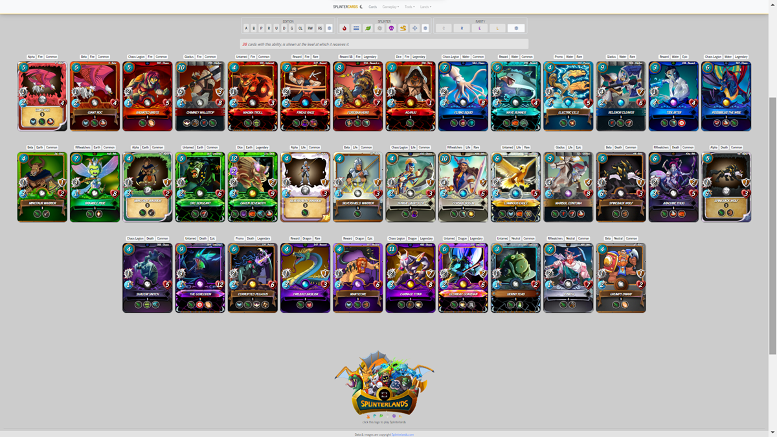
Task: Toggle the Untamed edition filter U
Action: point(276,28)
